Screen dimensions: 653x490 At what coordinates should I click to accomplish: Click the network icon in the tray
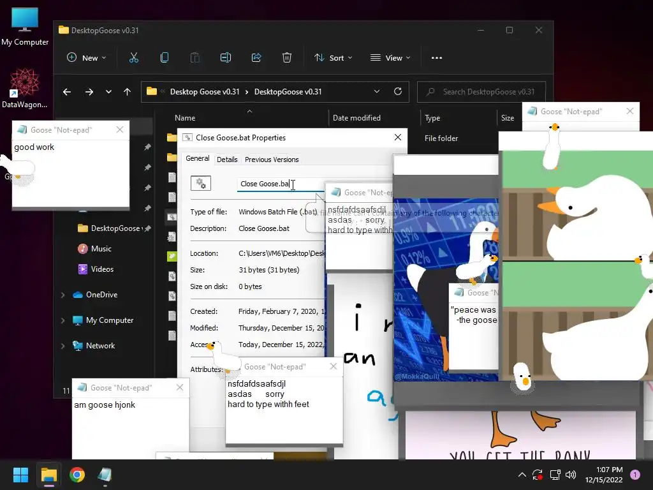(555, 475)
